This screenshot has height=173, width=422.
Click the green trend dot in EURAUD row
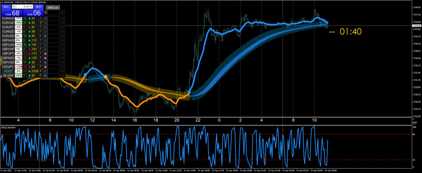click(30, 18)
